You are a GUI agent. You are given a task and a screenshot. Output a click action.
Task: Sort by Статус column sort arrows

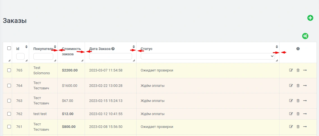(x=277, y=47)
